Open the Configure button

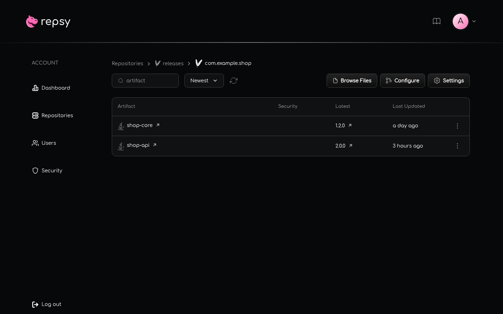tap(402, 81)
